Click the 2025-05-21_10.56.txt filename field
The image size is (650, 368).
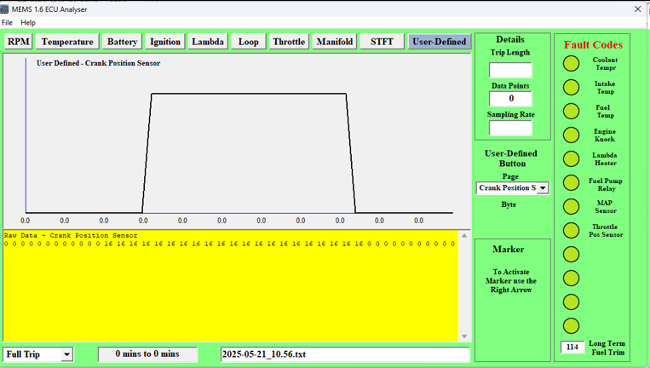pyautogui.click(x=345, y=354)
